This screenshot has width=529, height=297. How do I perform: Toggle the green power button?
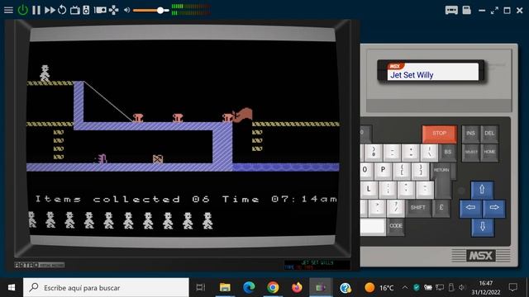tap(22, 10)
